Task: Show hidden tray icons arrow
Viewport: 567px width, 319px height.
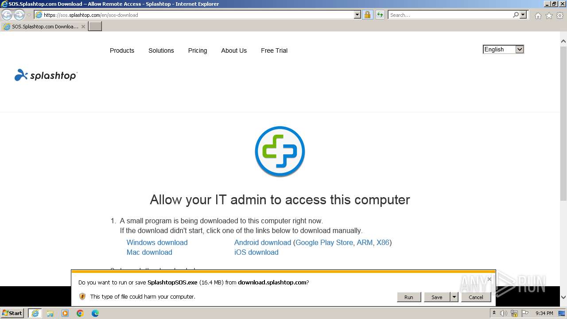Action: click(x=494, y=313)
